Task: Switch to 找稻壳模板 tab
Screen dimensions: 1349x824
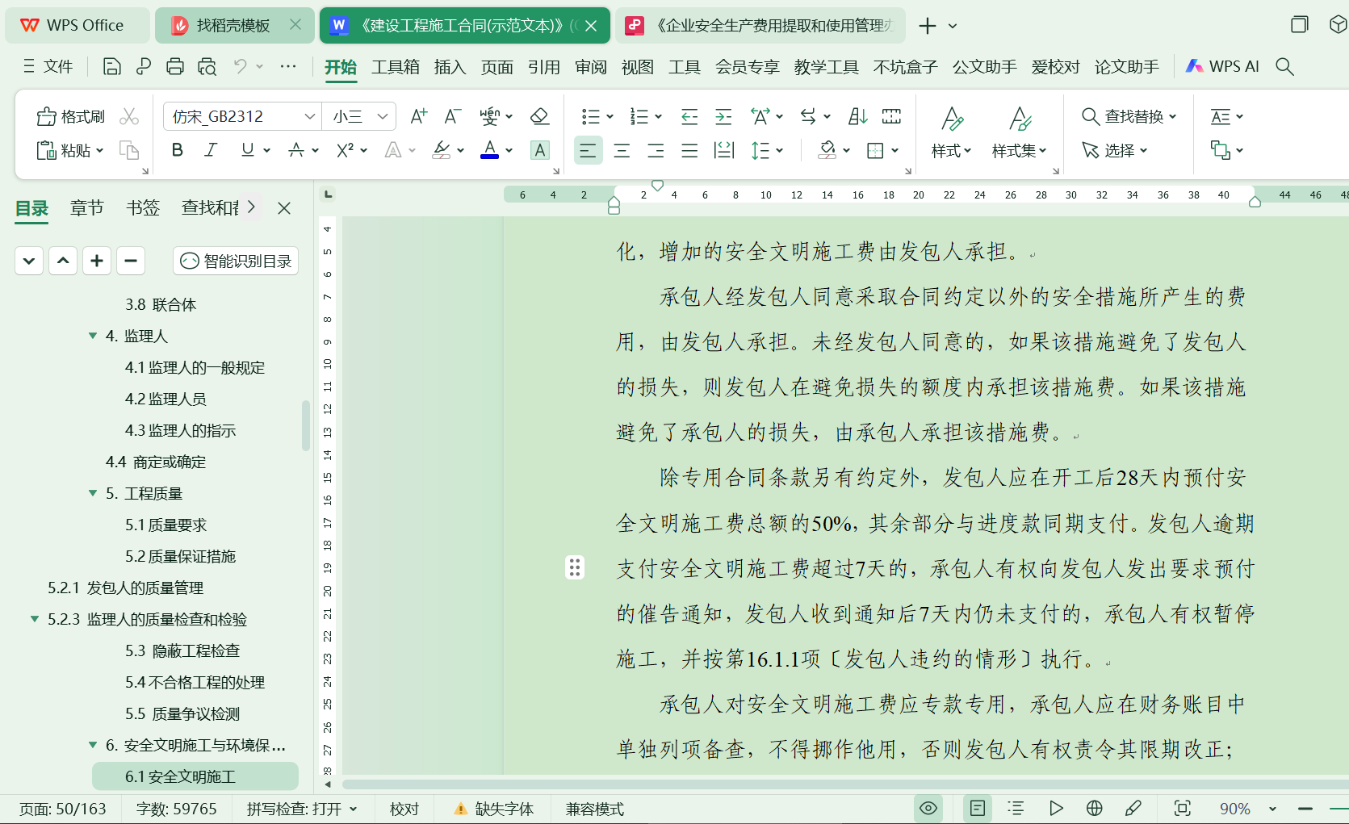Action: (233, 25)
